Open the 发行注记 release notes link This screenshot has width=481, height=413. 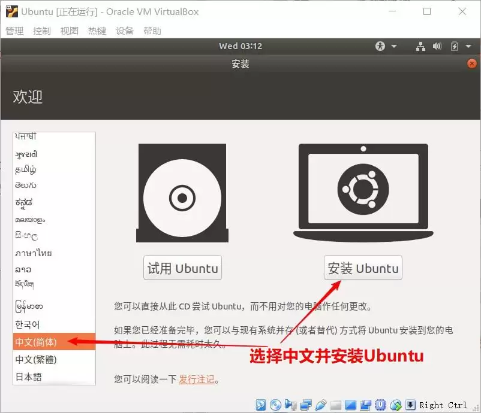(196, 379)
